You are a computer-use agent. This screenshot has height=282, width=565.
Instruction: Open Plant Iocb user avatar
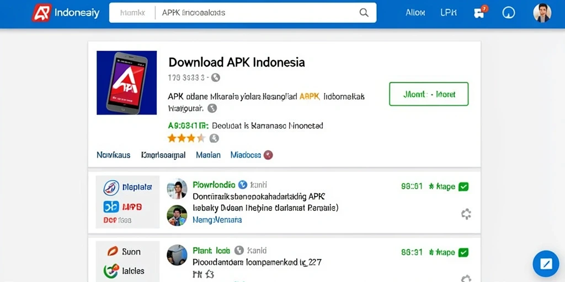tap(177, 255)
